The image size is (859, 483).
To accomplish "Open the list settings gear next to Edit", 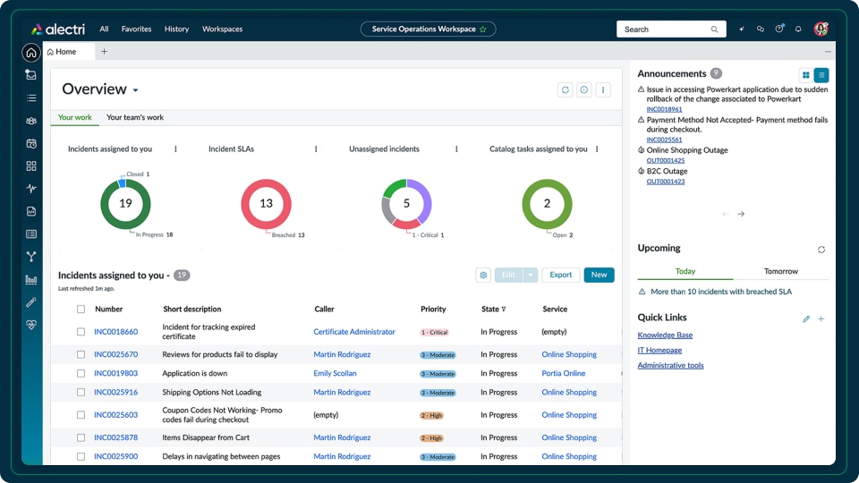I will (483, 275).
